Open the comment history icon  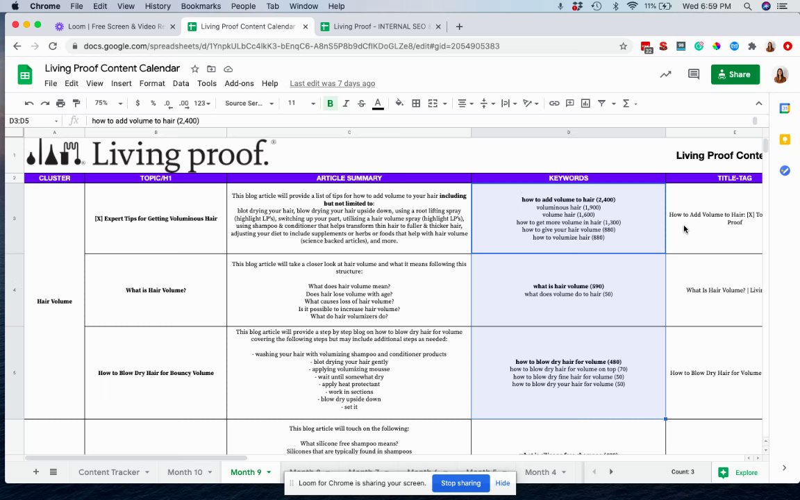click(693, 74)
